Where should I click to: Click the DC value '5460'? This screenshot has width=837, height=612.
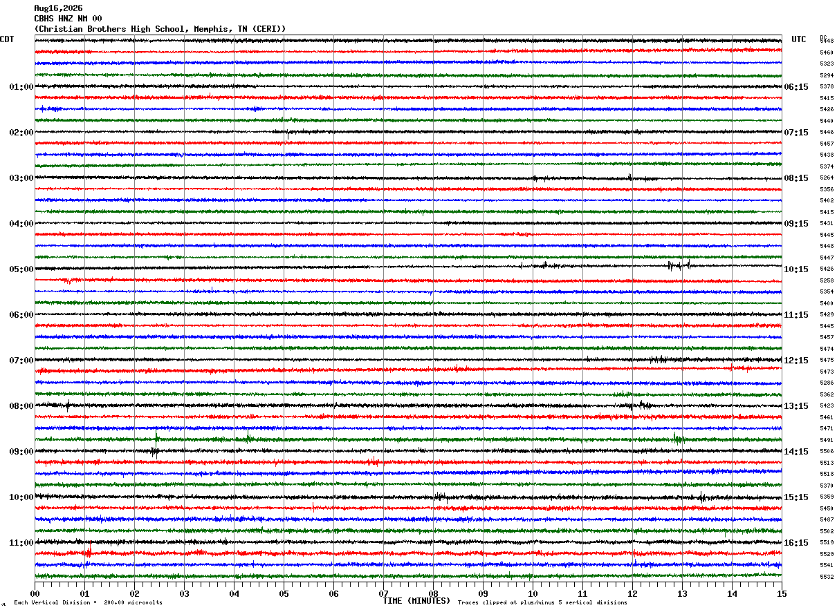pos(827,52)
